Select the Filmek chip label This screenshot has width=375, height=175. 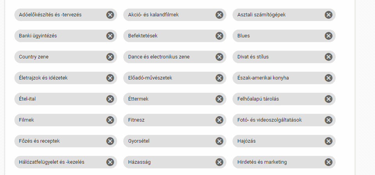pos(27,120)
